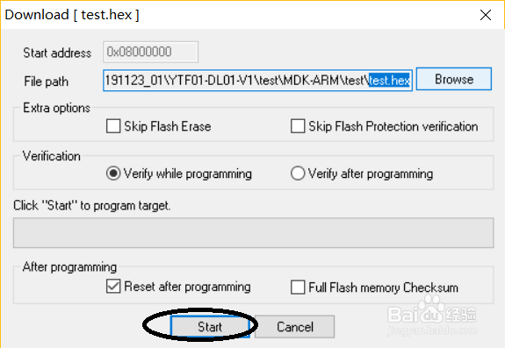The height and width of the screenshot is (348, 505).
Task: Uncheck Reset after programming
Action: point(113,287)
